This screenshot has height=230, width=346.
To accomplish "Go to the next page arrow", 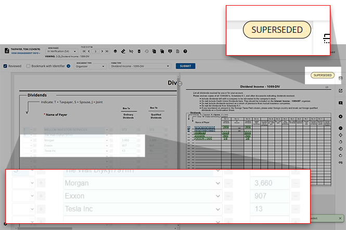I will [102, 51].
